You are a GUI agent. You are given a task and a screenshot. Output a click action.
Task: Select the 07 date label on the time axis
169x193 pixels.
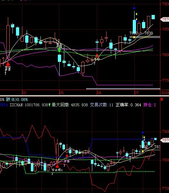tap(136, 93)
